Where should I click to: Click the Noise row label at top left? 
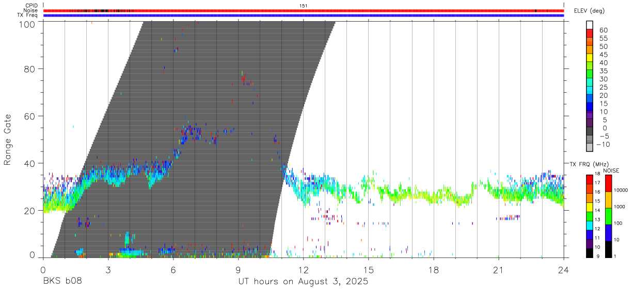click(30, 10)
